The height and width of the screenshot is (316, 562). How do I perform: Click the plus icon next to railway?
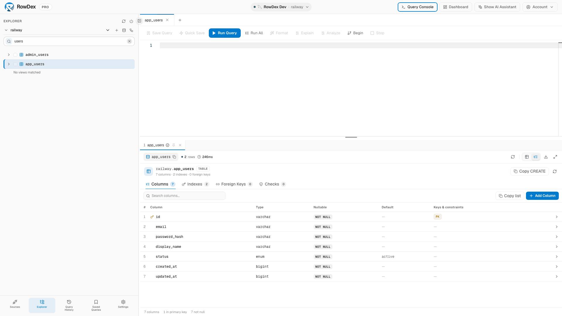coord(117,30)
